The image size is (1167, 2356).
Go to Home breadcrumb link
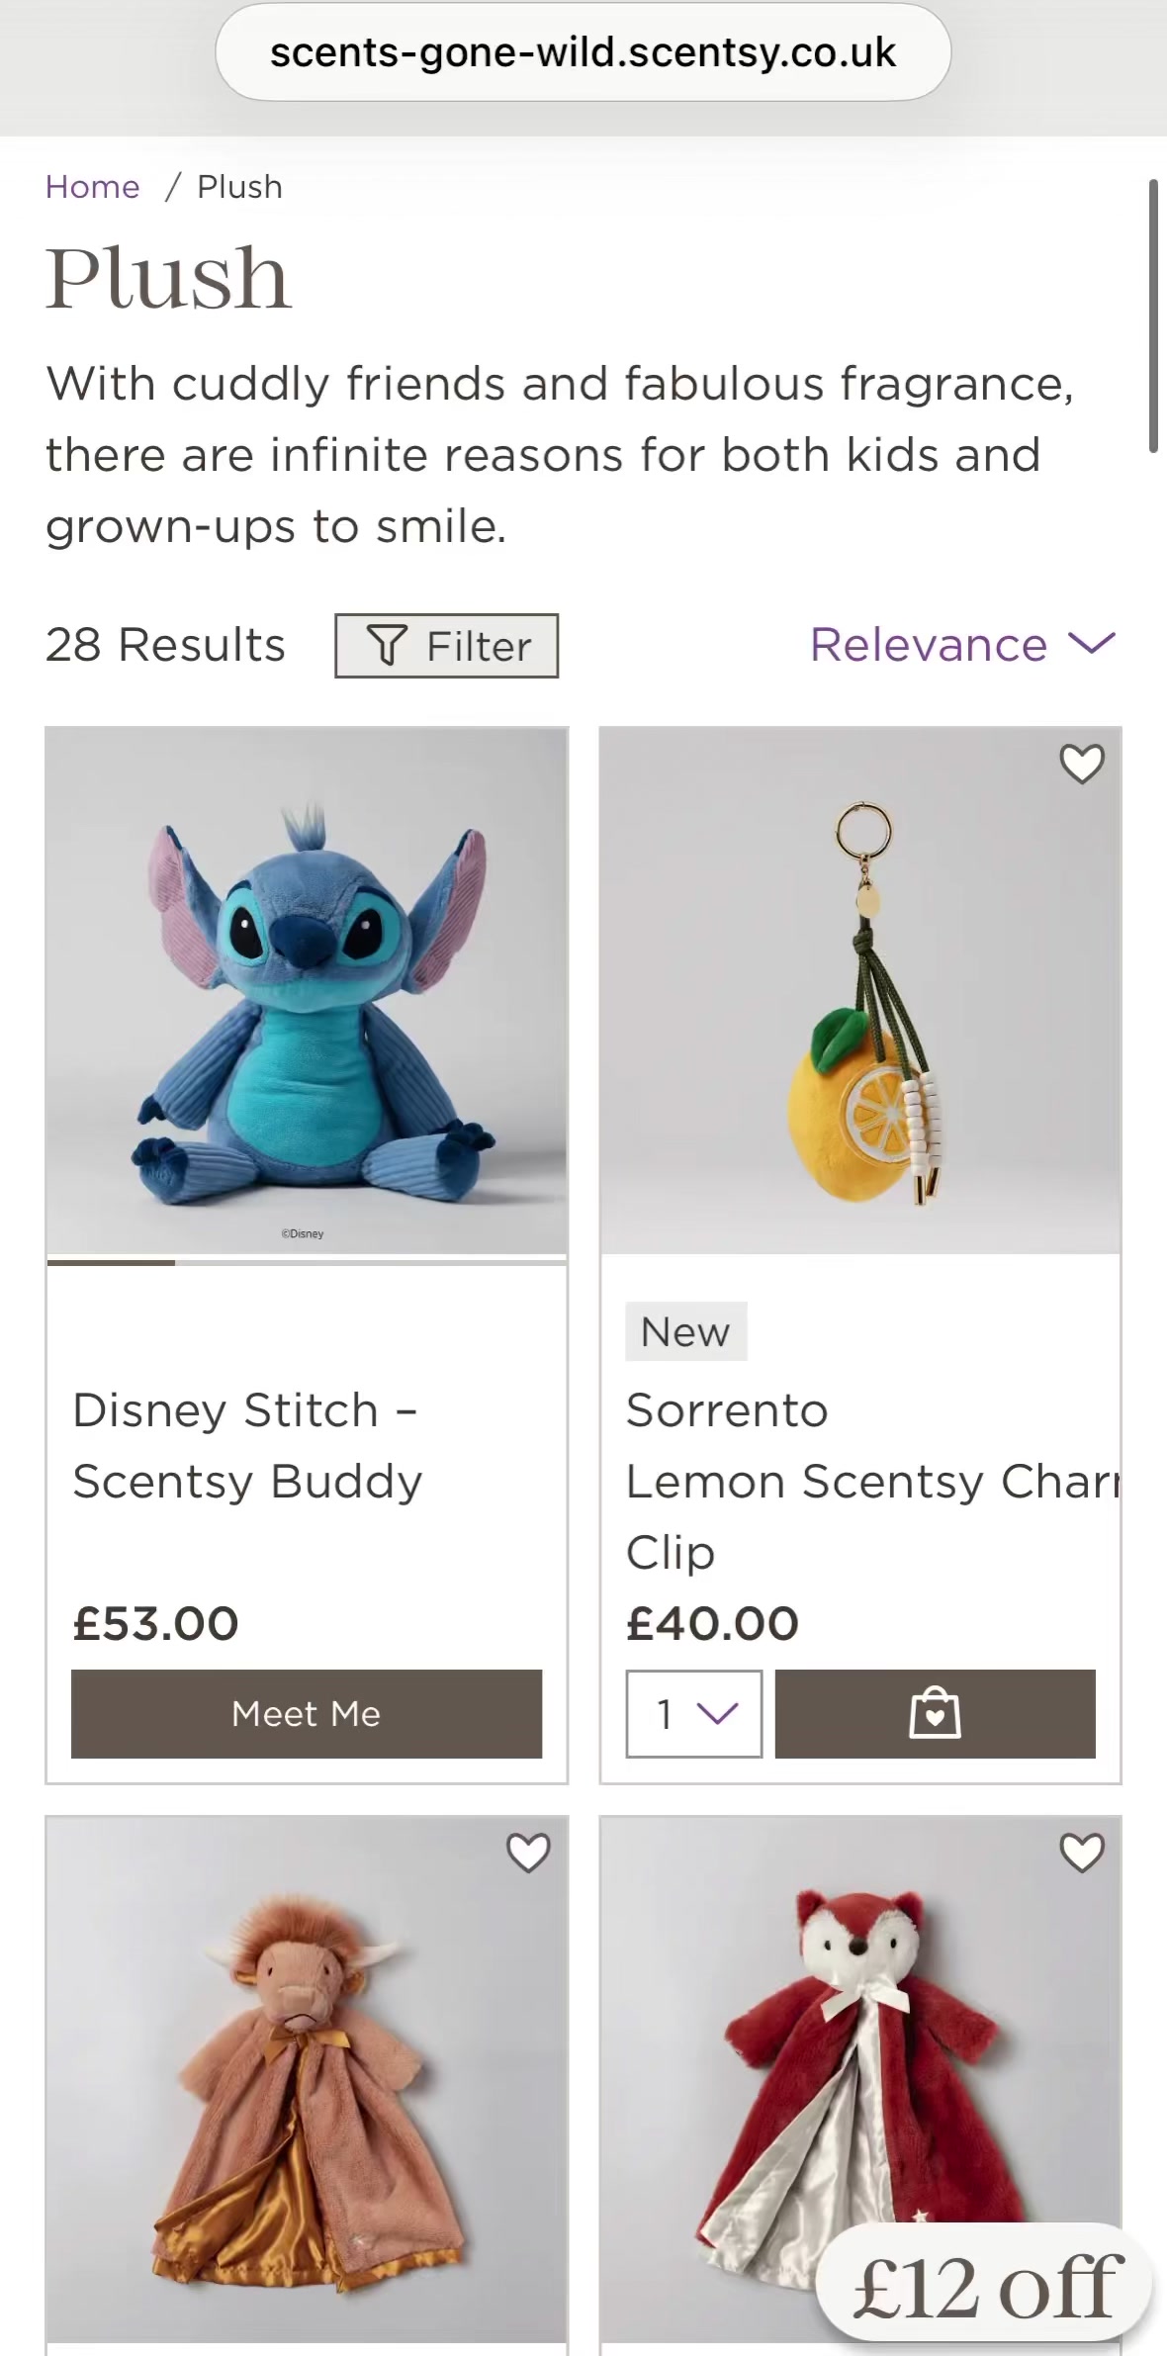[x=93, y=187]
